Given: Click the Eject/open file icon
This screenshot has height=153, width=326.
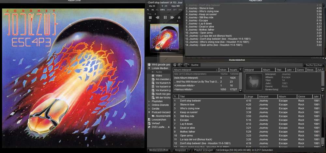Looking at the screenshot, I should pos(179,18).
